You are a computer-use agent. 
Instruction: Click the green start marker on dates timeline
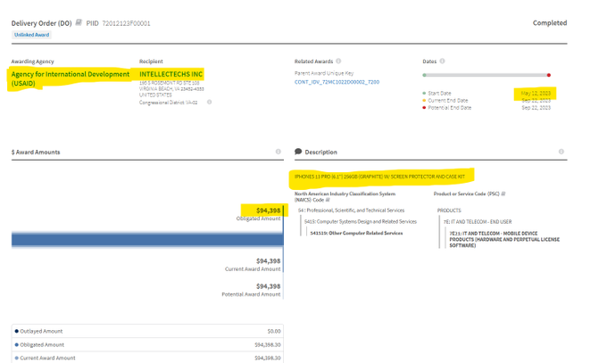pyautogui.click(x=425, y=75)
